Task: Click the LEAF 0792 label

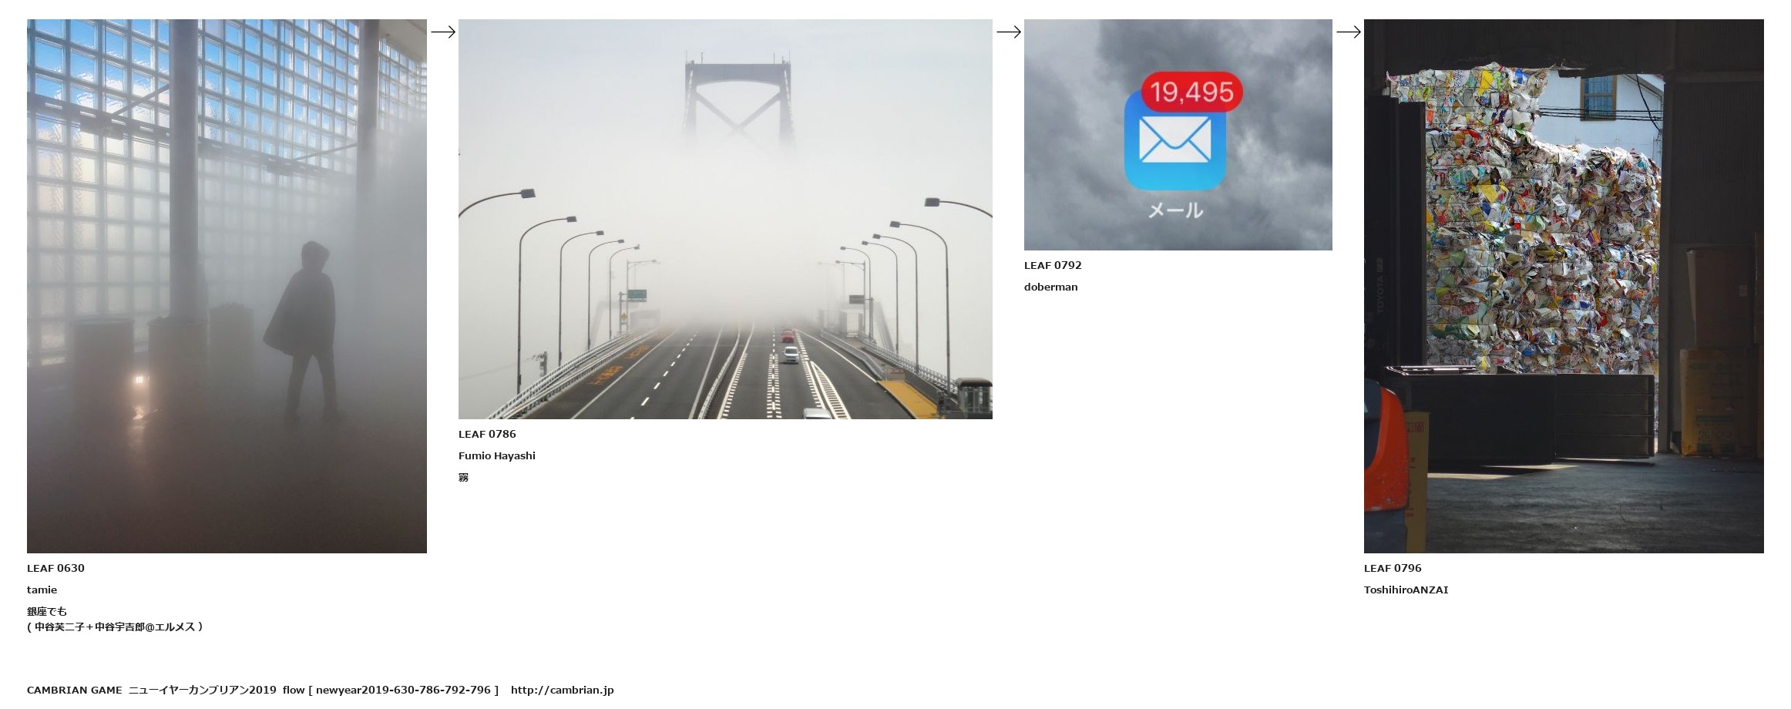Action: 1053,265
